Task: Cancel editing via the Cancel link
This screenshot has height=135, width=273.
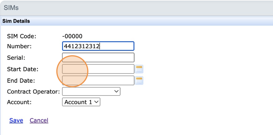Action: 39,120
